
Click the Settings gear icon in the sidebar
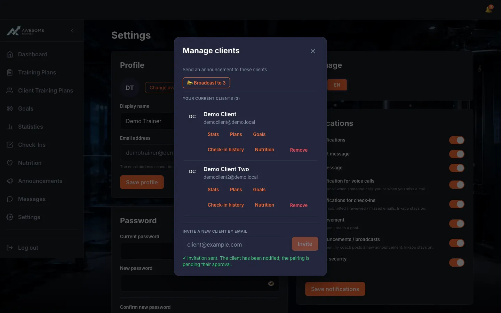pyautogui.click(x=10, y=217)
